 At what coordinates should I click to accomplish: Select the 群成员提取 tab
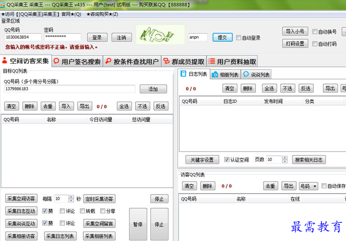click(184, 61)
